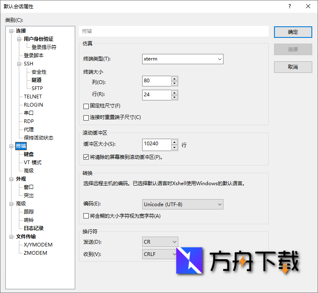Select SSH in the category tree
Screen dimensions: 318x293
tap(28, 64)
